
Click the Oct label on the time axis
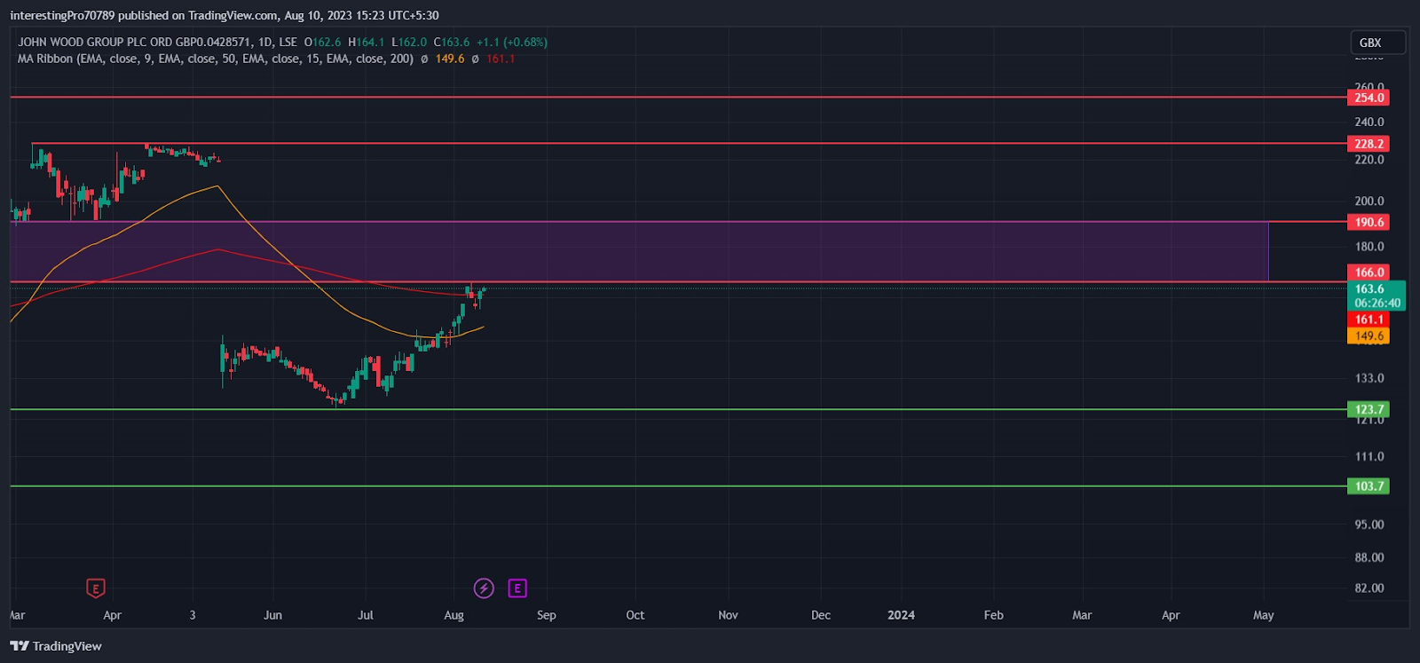[635, 615]
